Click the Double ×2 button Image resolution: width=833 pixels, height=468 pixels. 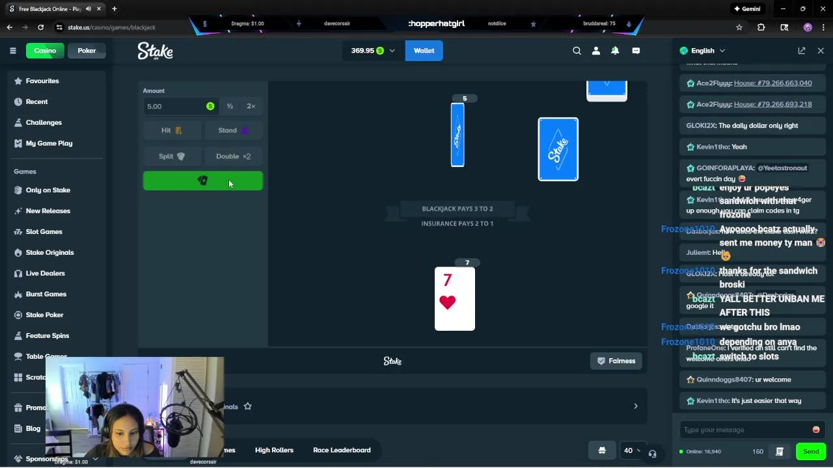[234, 156]
